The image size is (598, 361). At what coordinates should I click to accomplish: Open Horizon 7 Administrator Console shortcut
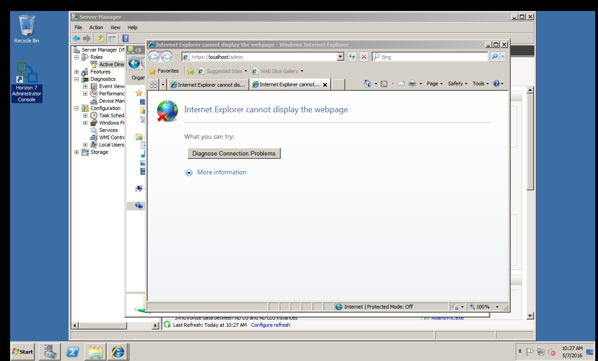[x=27, y=82]
